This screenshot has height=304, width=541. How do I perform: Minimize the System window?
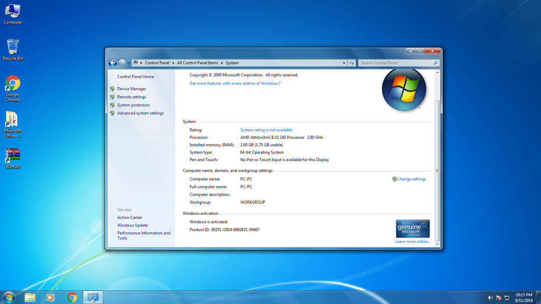click(x=411, y=51)
